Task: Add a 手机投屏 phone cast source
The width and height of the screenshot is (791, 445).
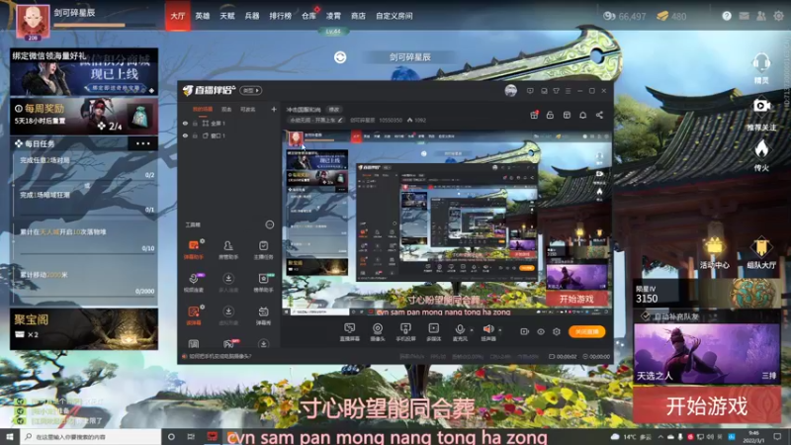Action: [405, 332]
